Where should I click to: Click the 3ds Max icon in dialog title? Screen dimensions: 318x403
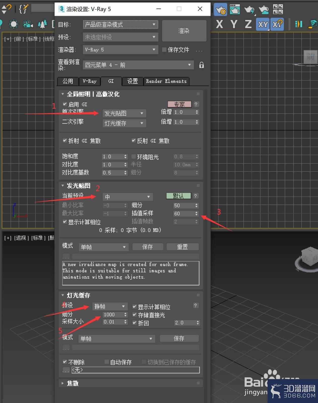tap(61, 9)
